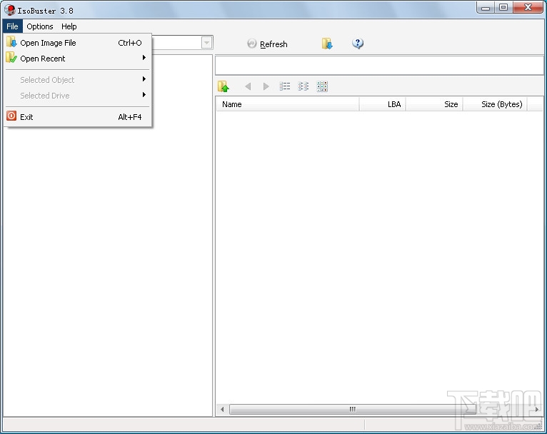Sort by the LBA column header
Viewport: 547px width, 434px height.
tap(382, 104)
